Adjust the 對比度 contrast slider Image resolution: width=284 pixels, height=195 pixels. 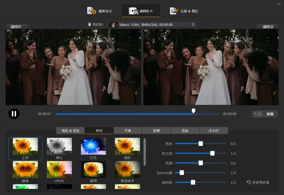point(201,153)
